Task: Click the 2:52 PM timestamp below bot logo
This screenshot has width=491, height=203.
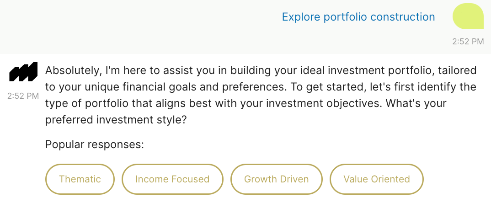Action: 23,96
